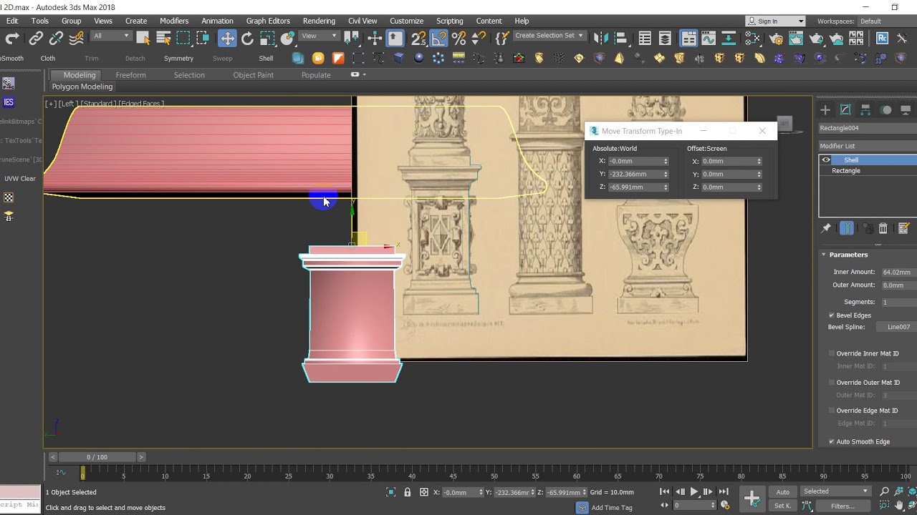Click the Symmetry modifier button
This screenshot has height=515, width=917.
coord(178,59)
